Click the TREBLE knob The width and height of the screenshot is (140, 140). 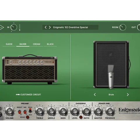(40, 111)
